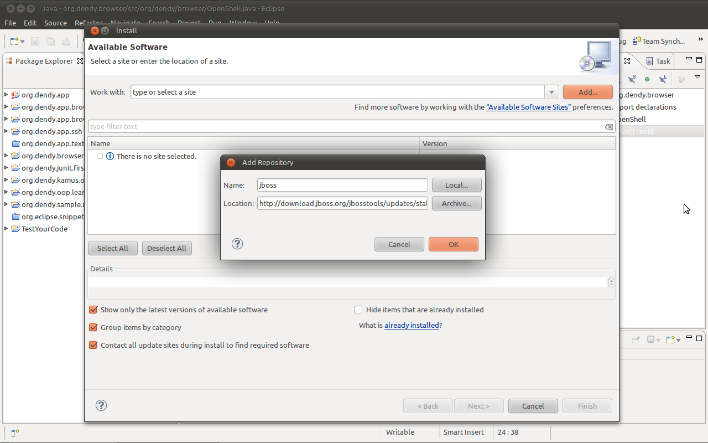708x443 pixels.
Task: Open Team Synchronizing perspective icon
Action: (x=638, y=41)
